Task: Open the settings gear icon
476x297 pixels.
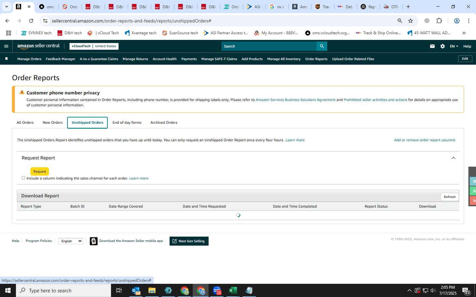Action: (443, 46)
